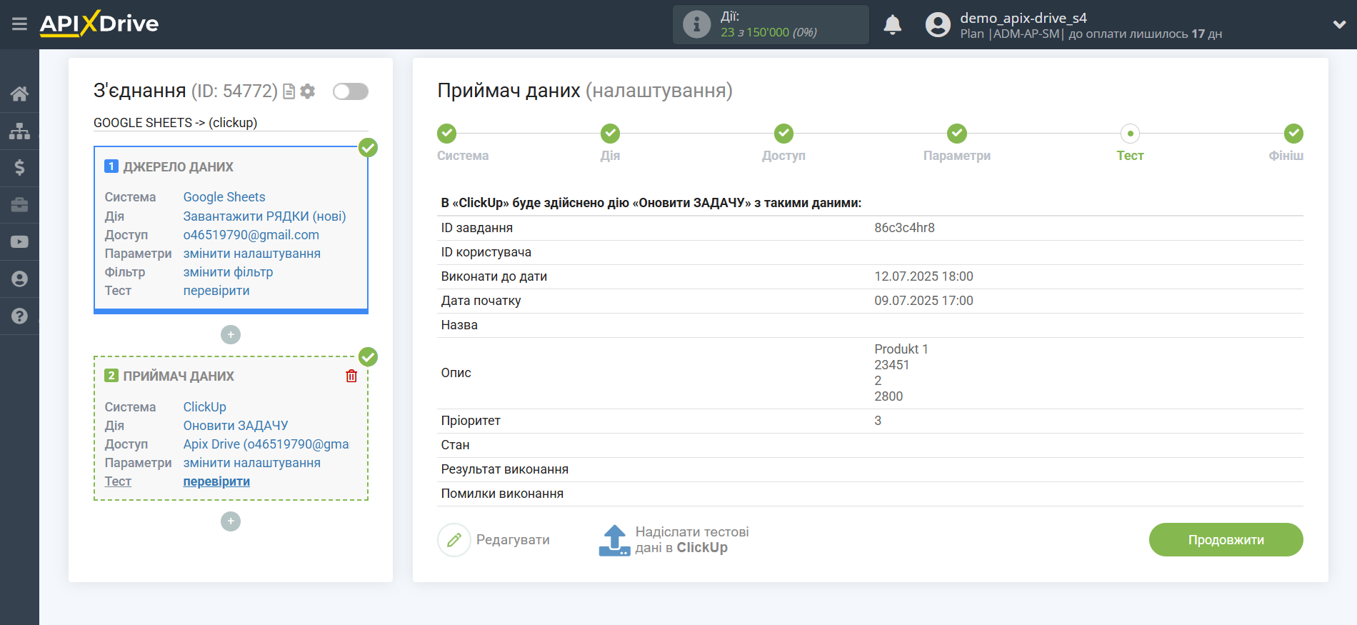Delete the data receiver block

(351, 376)
